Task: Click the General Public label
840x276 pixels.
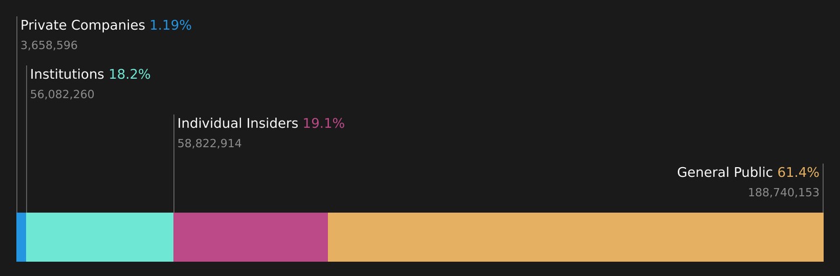Action: [x=724, y=172]
